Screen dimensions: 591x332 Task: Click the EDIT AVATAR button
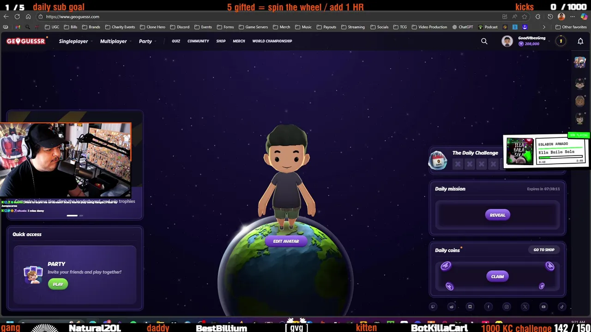(286, 241)
